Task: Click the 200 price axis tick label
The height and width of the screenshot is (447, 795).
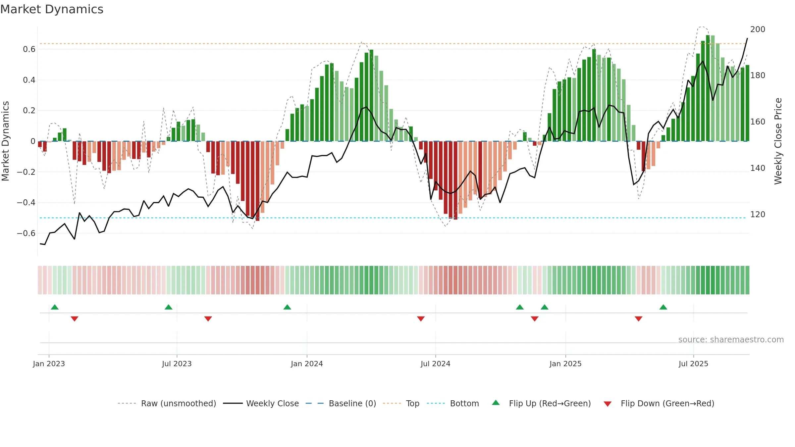Action: [x=758, y=29]
